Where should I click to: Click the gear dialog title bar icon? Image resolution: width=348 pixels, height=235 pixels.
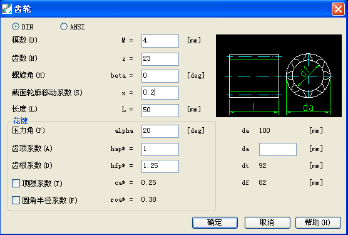[x=7, y=9]
